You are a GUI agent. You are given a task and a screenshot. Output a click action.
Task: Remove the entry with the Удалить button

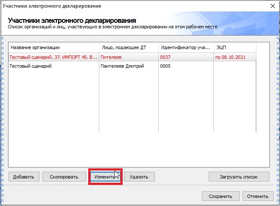pyautogui.click(x=139, y=177)
